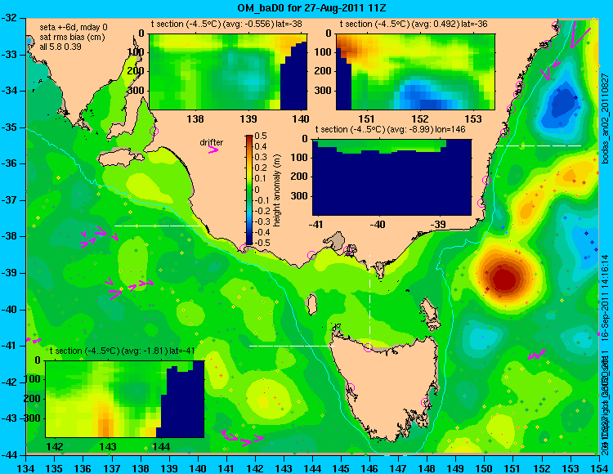Click the inset title with avg: -1.81
The width and height of the screenshot is (613, 474).
(122, 351)
